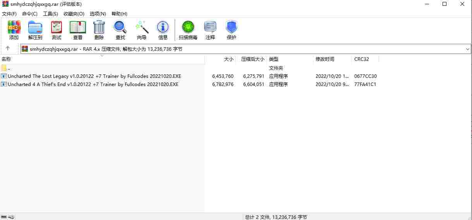Screen dimensions: 472x220
Task: Click CRC32 value 0677CC30
Action: coord(366,76)
